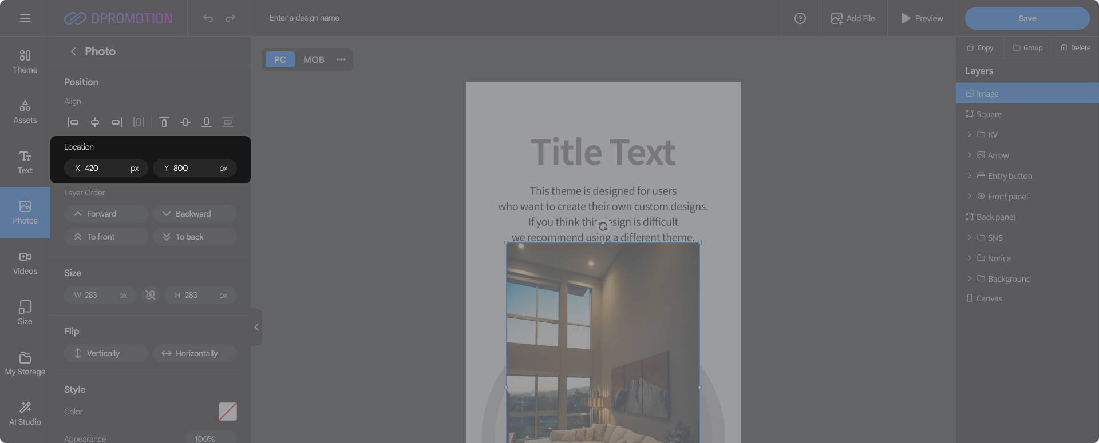The height and width of the screenshot is (443, 1099).
Task: Open the Style color swatch
Action: (x=228, y=412)
